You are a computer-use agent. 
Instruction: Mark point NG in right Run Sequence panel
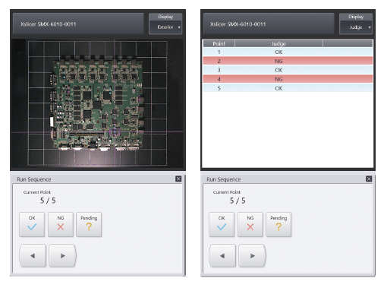coord(250,224)
